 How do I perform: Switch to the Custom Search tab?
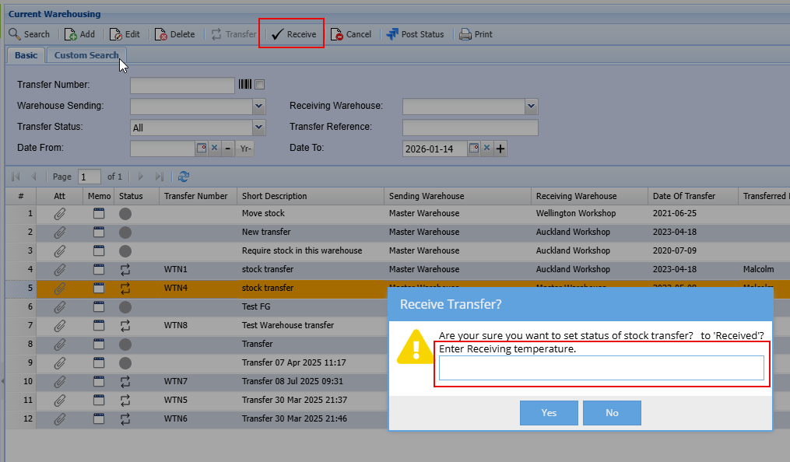(x=86, y=55)
